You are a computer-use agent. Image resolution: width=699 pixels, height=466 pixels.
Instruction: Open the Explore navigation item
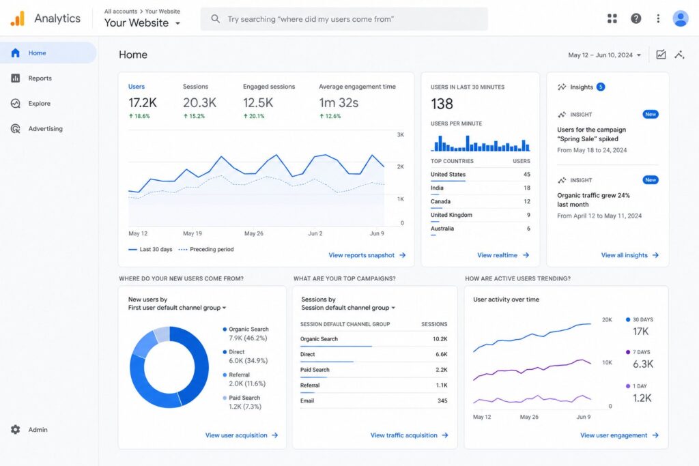(x=48, y=103)
